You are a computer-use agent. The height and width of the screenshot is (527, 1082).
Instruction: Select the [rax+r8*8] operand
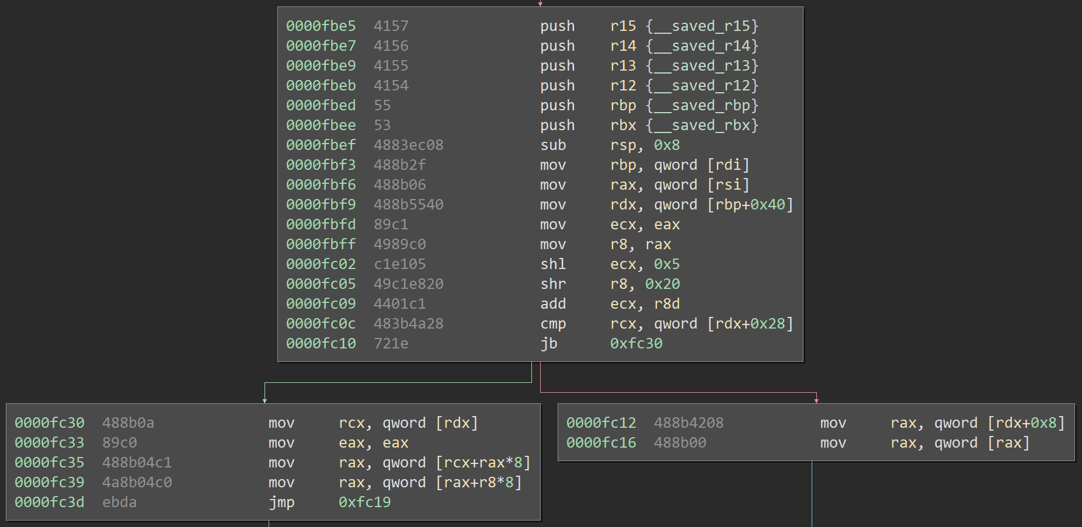[x=478, y=483]
